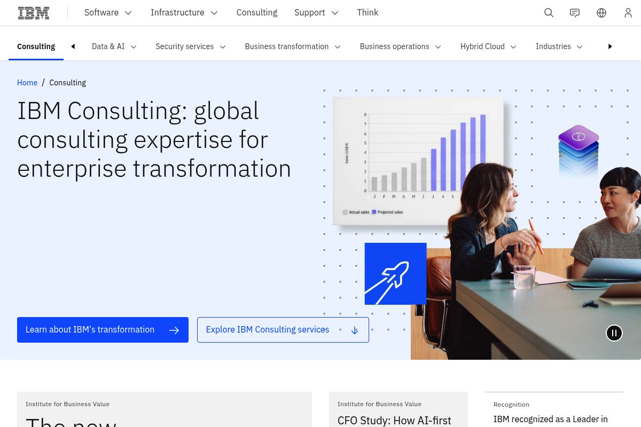Select the Consulting subnav tab
Viewport: 641px width, 427px height.
(x=36, y=46)
